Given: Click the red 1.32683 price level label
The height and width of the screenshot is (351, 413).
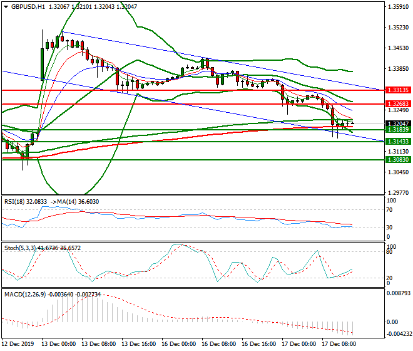Looking at the screenshot, I should (398, 103).
